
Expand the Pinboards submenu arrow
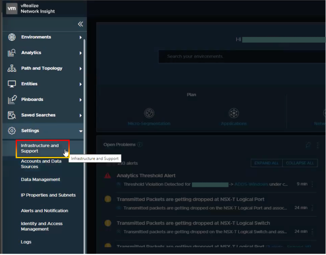tap(81, 100)
